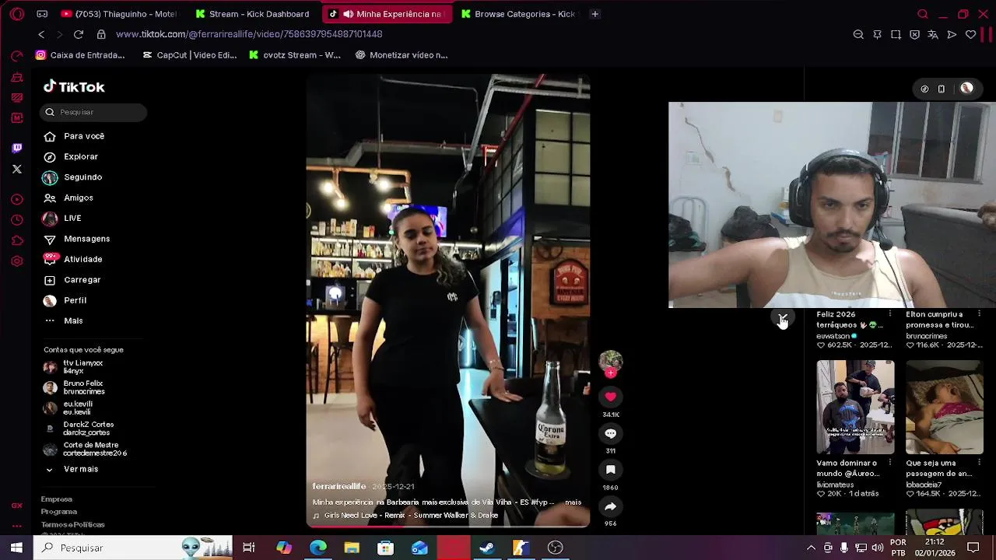This screenshot has height=560, width=996.
Task: Open Windows Start menu
Action: [16, 548]
